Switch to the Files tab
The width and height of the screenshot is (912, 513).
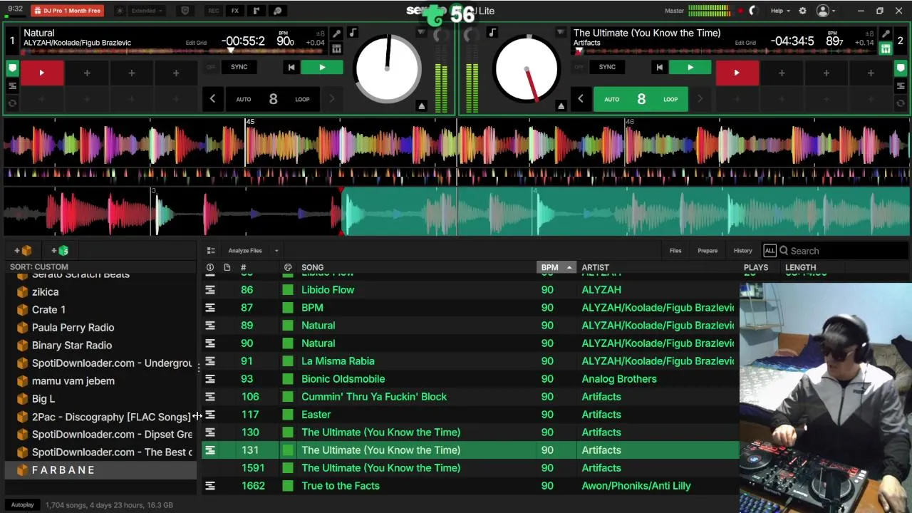pyautogui.click(x=675, y=251)
